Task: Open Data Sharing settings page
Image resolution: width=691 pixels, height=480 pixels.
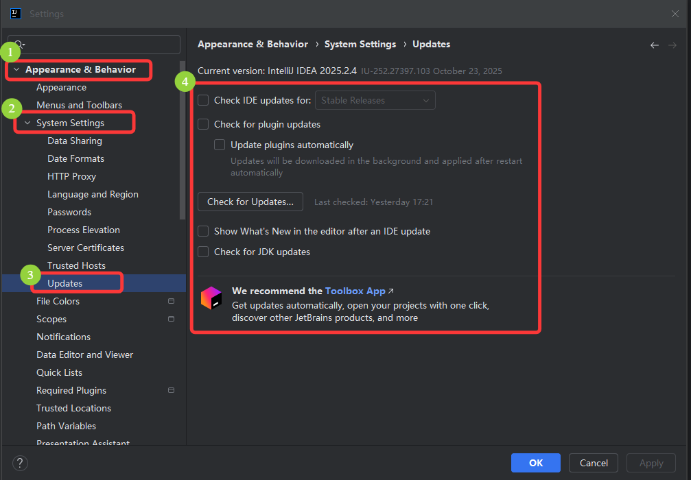Action: pyautogui.click(x=75, y=141)
